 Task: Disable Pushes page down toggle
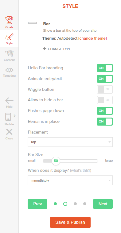point(105,111)
